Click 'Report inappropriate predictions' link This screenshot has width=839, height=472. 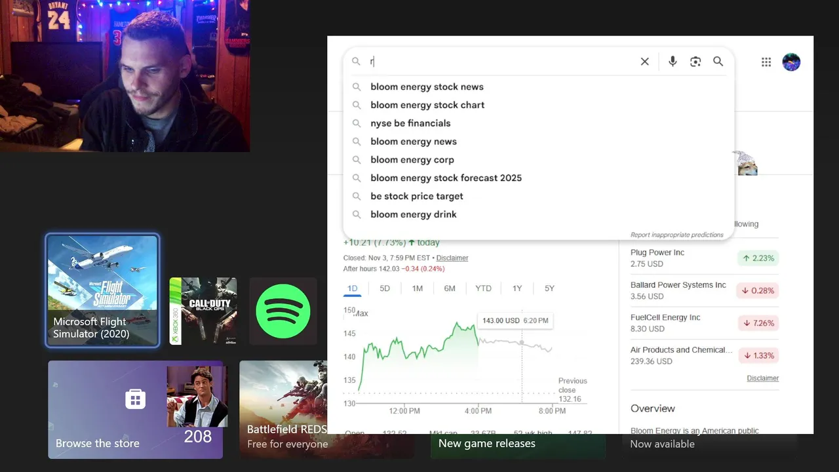coord(676,235)
